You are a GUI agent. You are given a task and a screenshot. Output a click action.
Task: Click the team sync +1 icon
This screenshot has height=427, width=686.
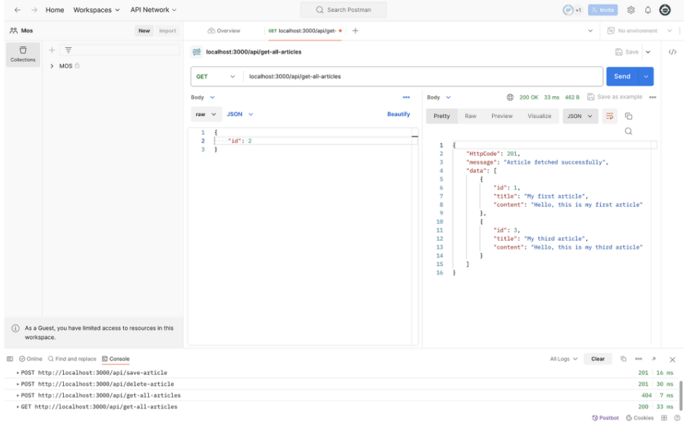click(x=571, y=10)
